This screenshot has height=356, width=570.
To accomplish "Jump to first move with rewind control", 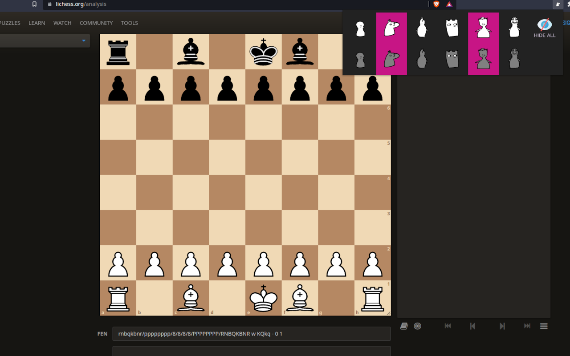I will pos(448,326).
